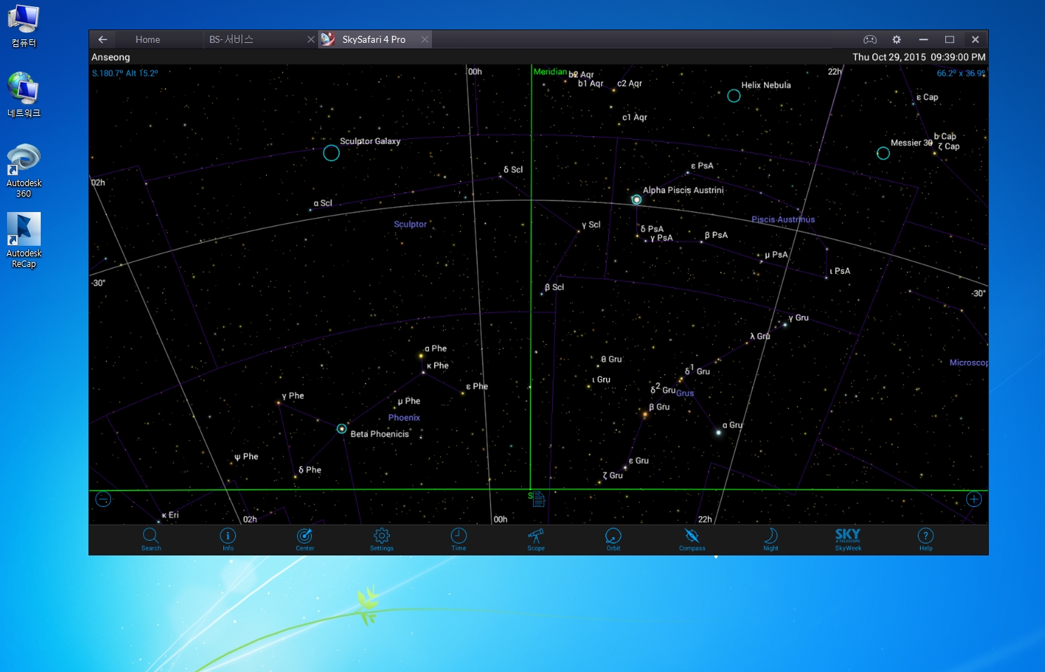Screen dimensions: 1045x672
Task: Click the Info icon
Action: (x=228, y=539)
